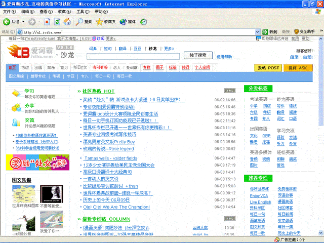Screen dimensions: 324x243
Task: Click the 奖励处女大派送 banner image
Action: (37, 162)
